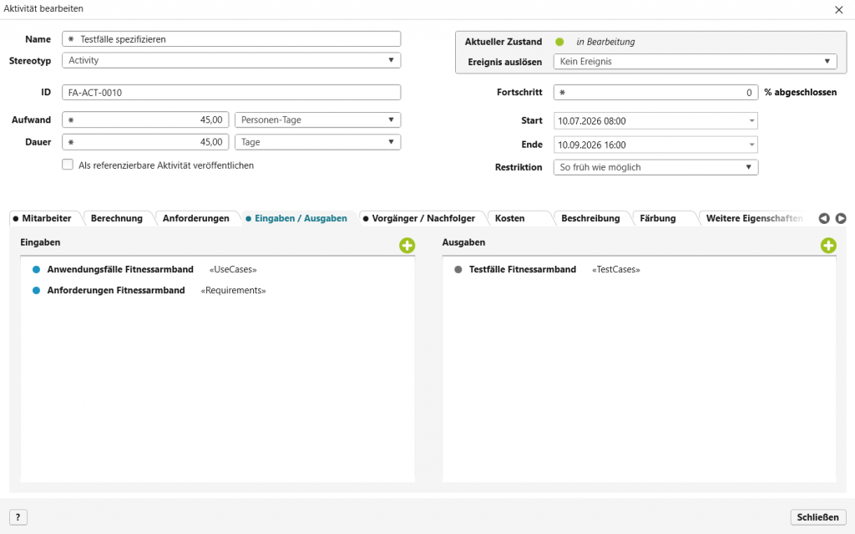This screenshot has width=855, height=534.
Task: Open the Start date picker dropdown
Action: (x=751, y=120)
